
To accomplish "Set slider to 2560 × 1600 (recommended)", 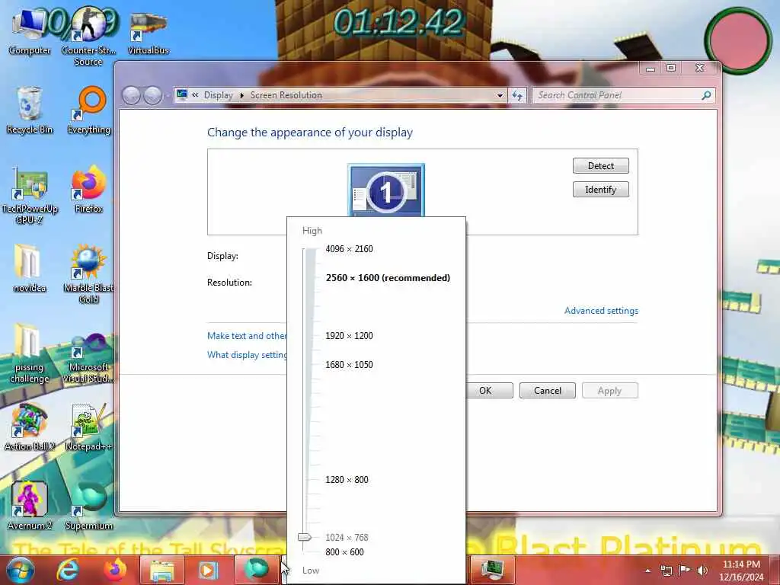I will coord(388,277).
